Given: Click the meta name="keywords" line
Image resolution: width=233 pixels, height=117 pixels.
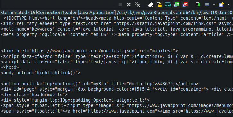Looking at the screenshot, I should [x=117, y=29].
